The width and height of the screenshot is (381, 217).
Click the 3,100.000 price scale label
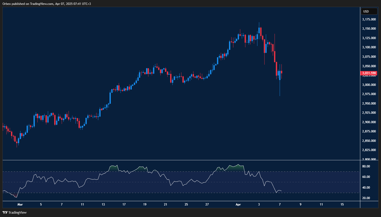[x=368, y=47]
